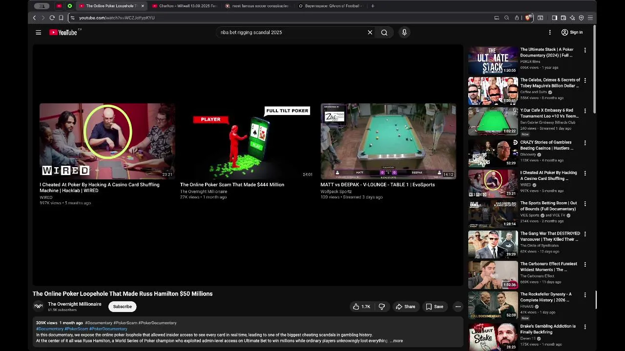
Task: Open options for Y.Our Cafe X Embassy video
Action: 585,111
